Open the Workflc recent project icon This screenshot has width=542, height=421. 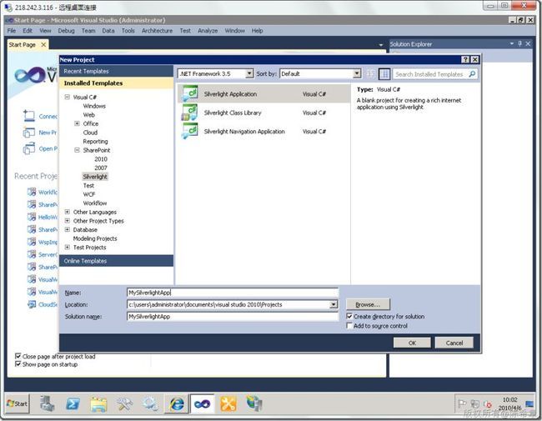tap(32, 192)
